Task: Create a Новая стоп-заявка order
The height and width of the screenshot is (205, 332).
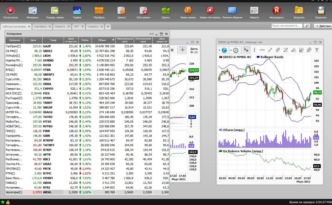Action: 210,11
